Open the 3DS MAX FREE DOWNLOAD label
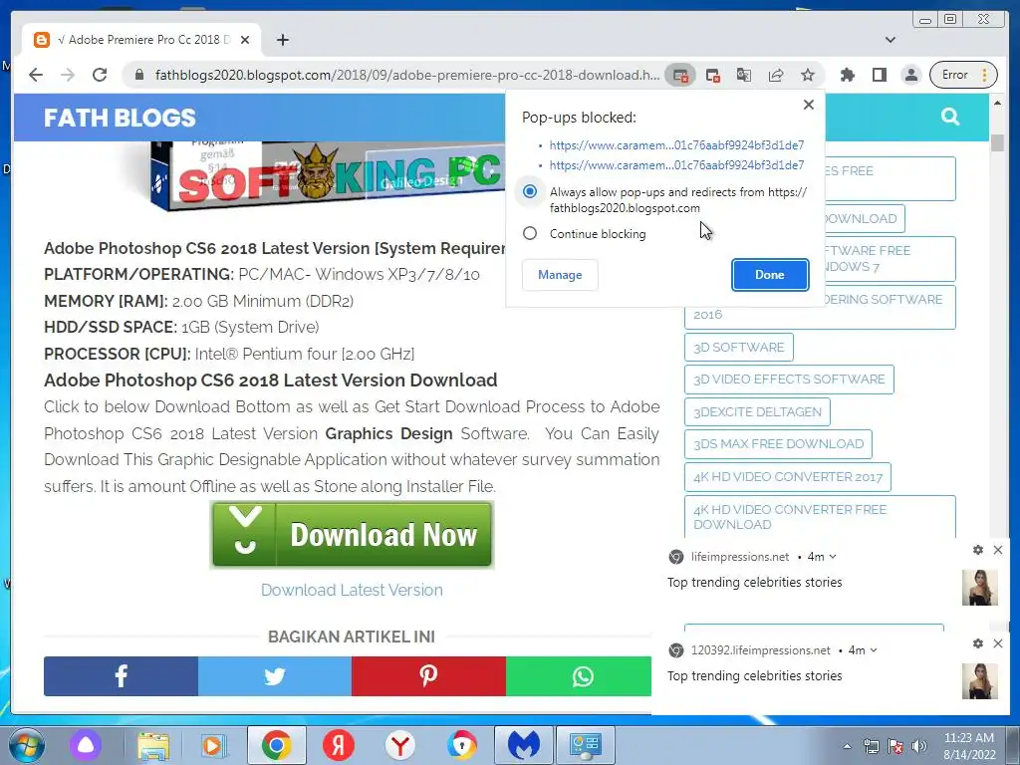1020x765 pixels. click(x=778, y=443)
